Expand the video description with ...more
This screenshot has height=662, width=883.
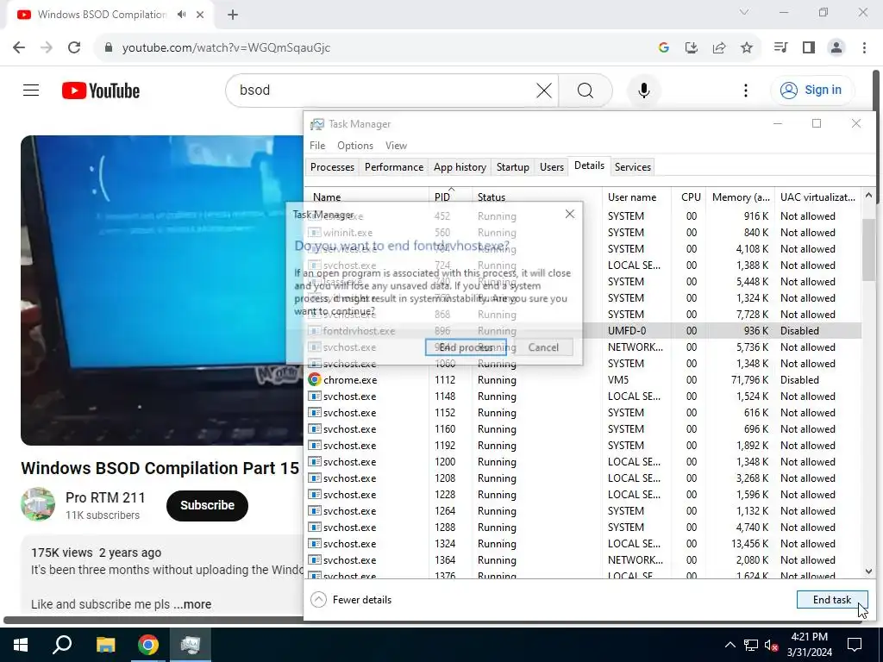[192, 604]
